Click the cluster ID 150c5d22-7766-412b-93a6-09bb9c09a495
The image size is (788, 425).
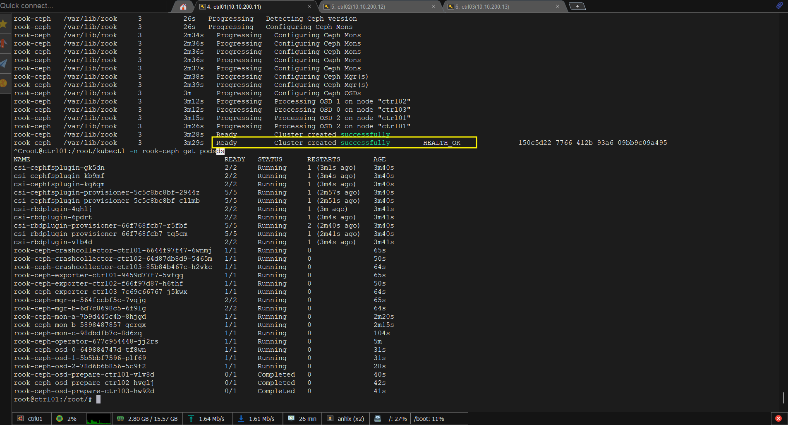593,143
